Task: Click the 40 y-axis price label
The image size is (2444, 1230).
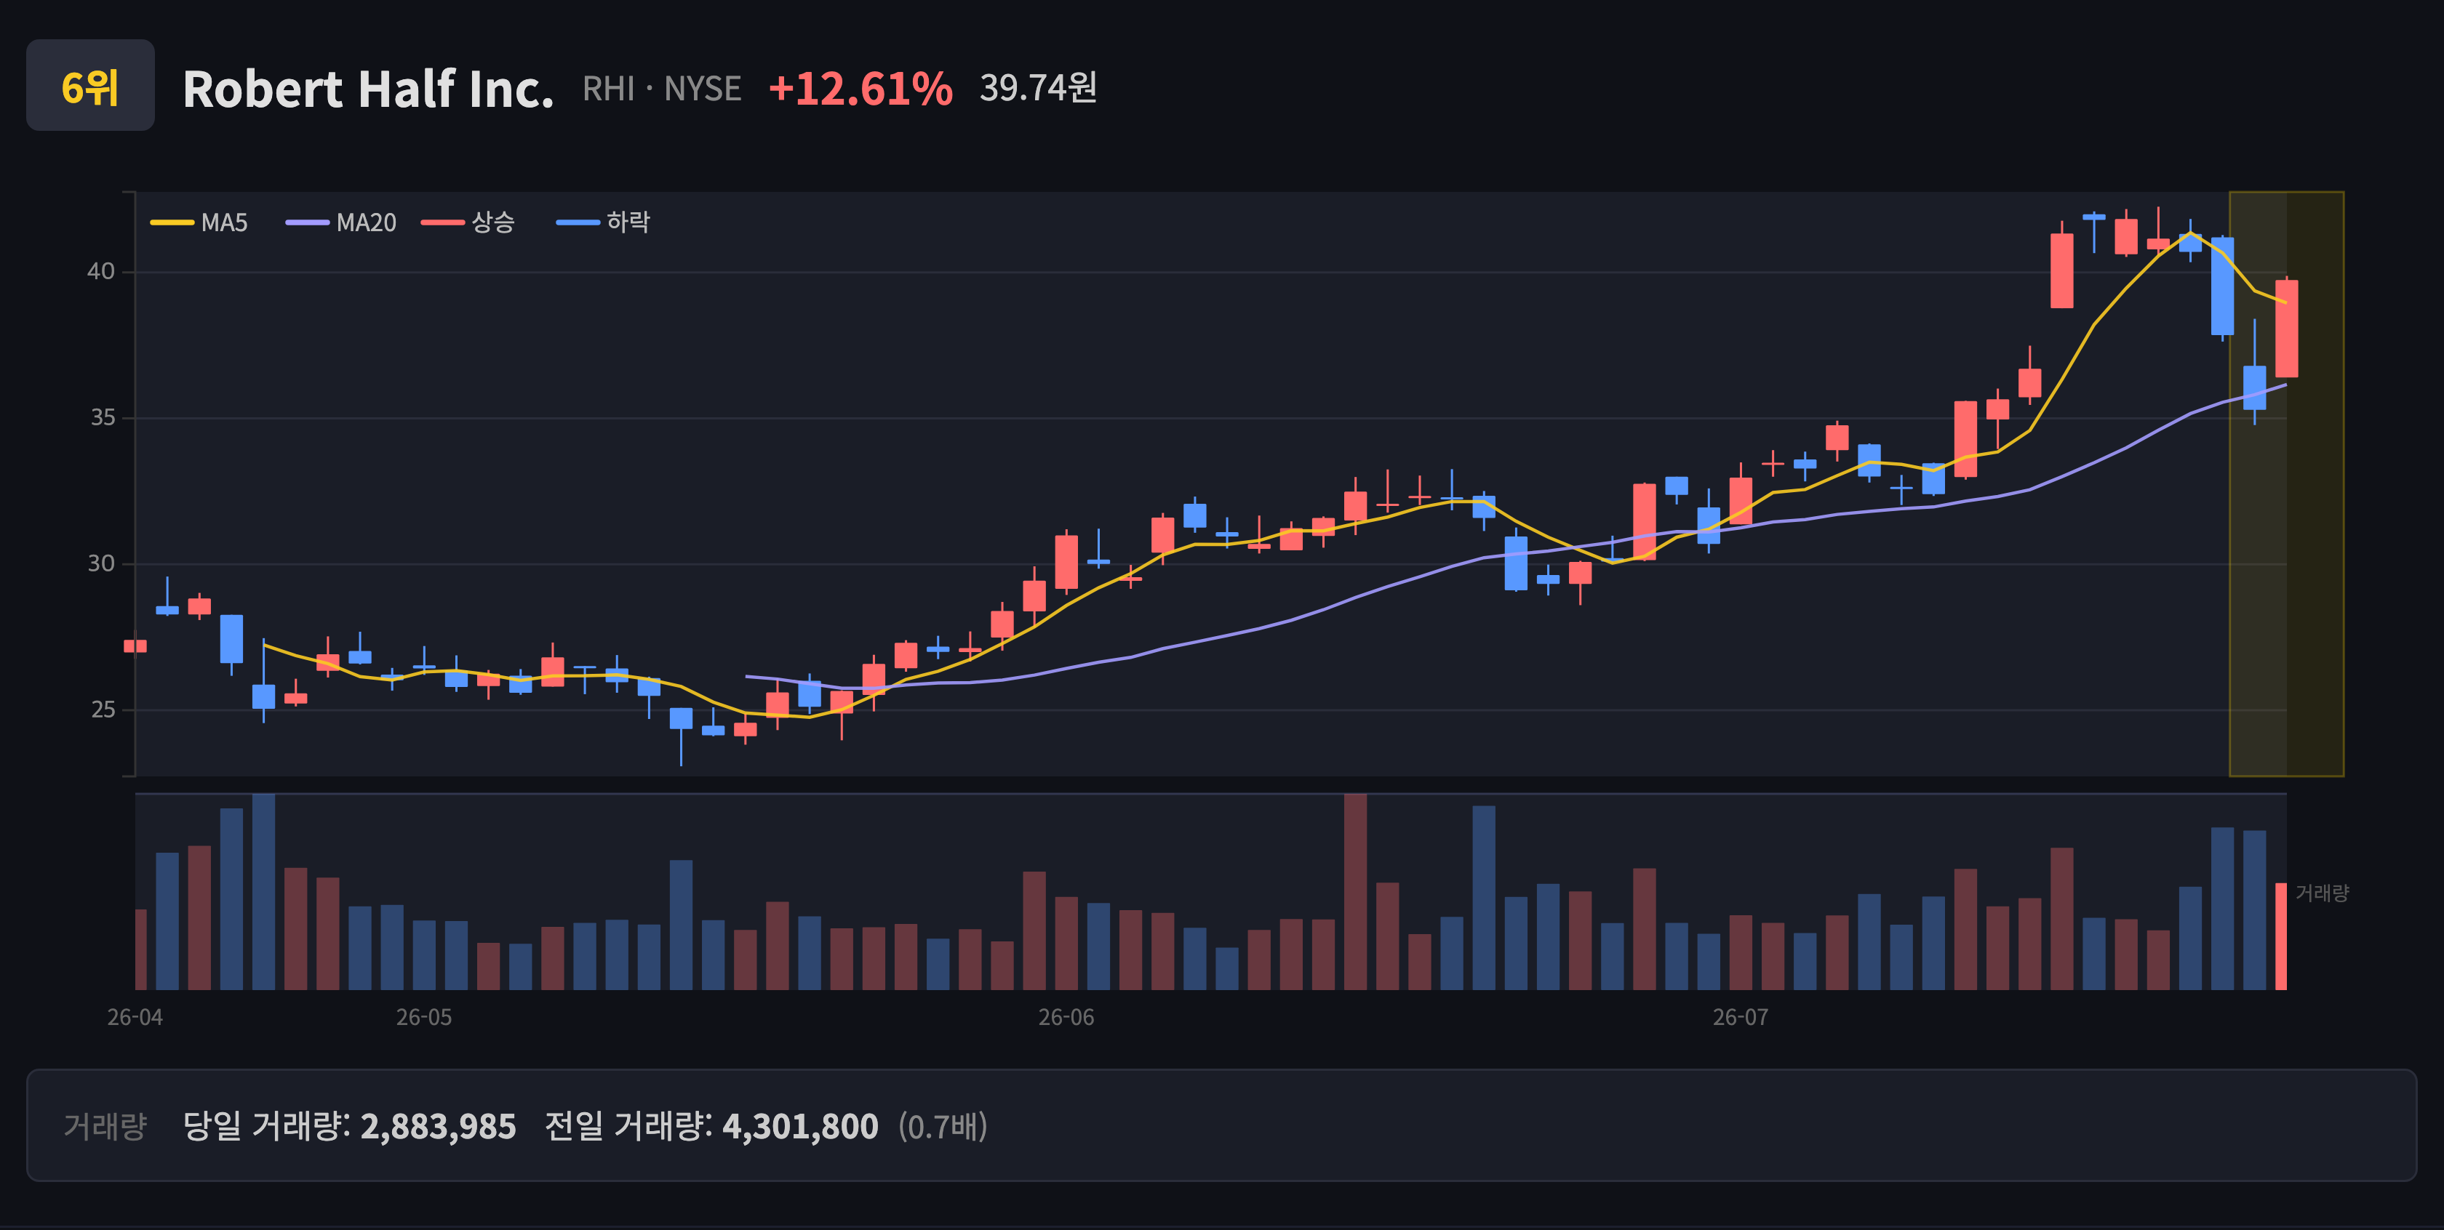Action: pyautogui.click(x=100, y=272)
